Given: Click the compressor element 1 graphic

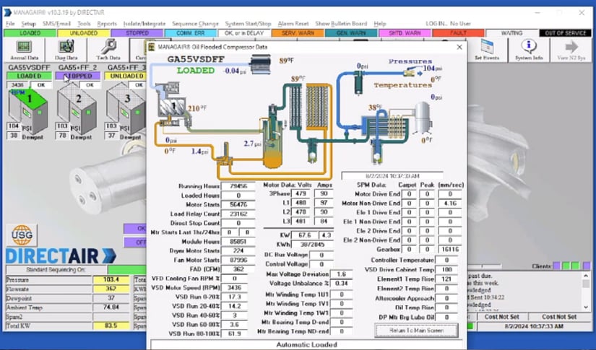Looking at the screenshot, I should coord(172,108).
